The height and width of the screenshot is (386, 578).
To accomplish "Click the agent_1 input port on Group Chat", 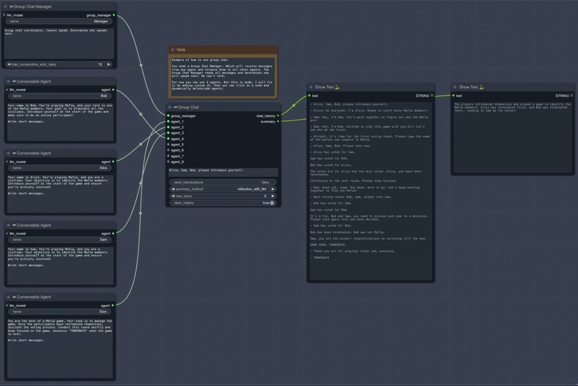I will click(x=168, y=121).
